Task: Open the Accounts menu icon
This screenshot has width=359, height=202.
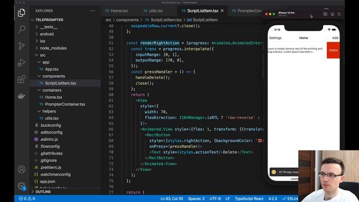Action: (x=21, y=169)
